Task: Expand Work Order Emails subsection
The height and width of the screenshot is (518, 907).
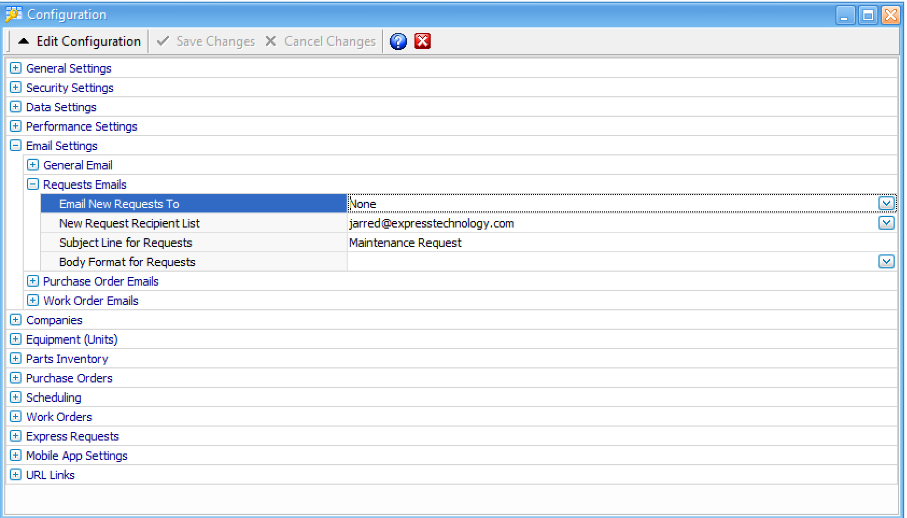Action: 33,301
